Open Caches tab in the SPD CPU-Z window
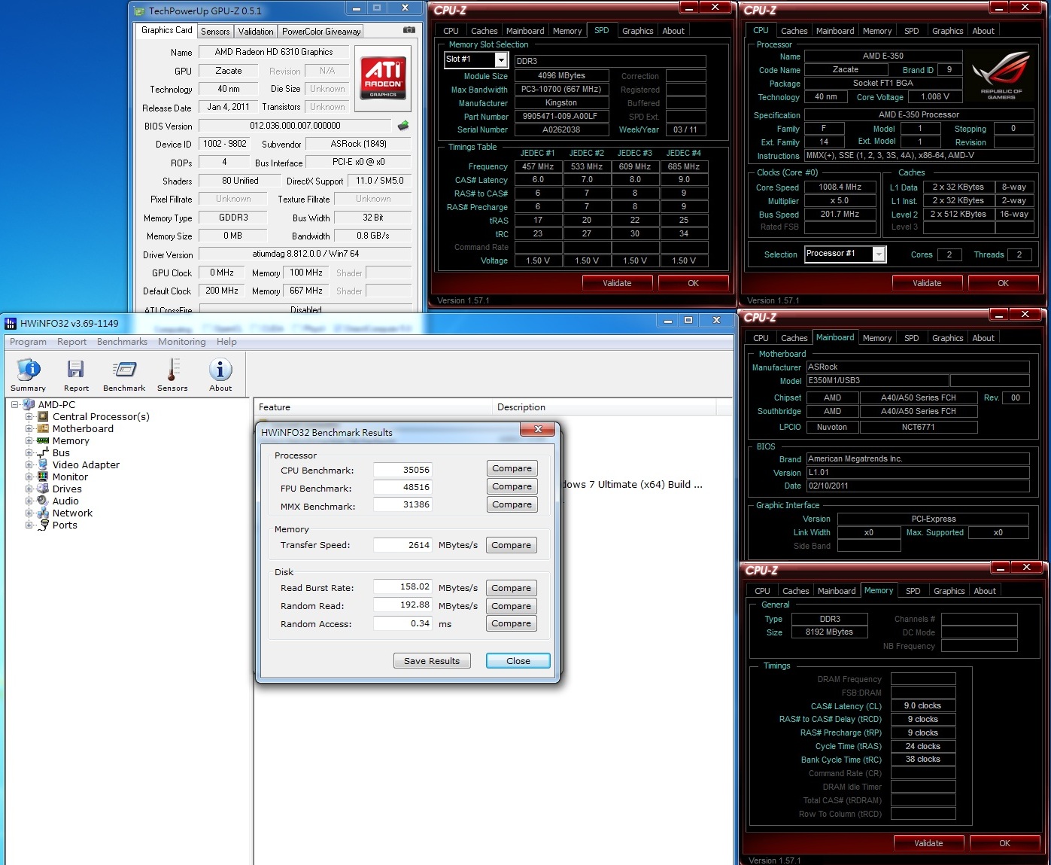The image size is (1051, 865). click(x=484, y=31)
